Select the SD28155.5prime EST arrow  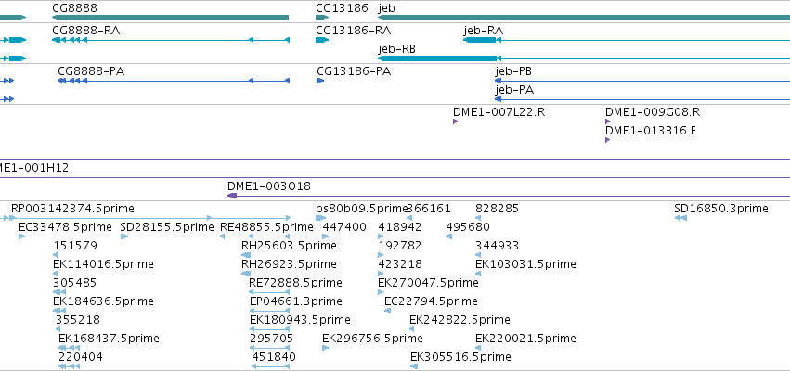tap(124, 237)
